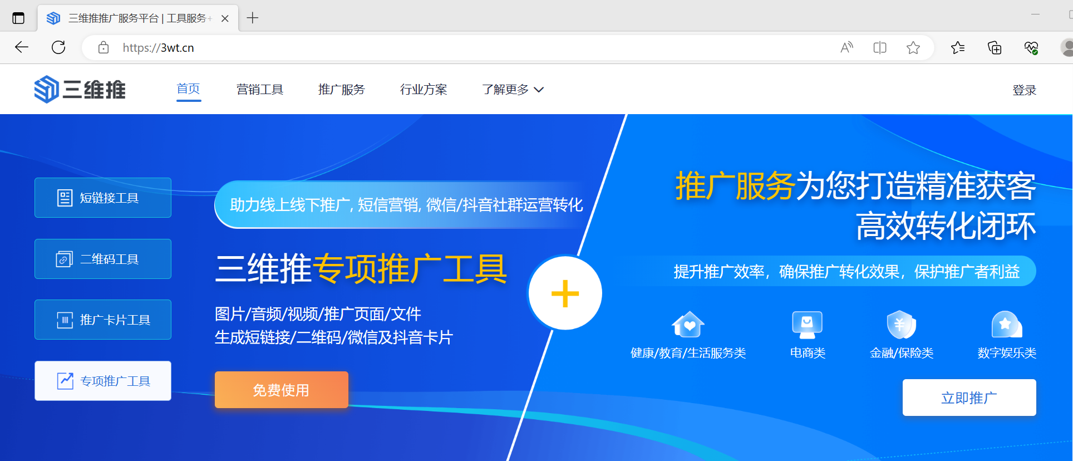This screenshot has height=461, width=1073.
Task: Click the 数字娱乐类 label
Action: pos(1007,353)
